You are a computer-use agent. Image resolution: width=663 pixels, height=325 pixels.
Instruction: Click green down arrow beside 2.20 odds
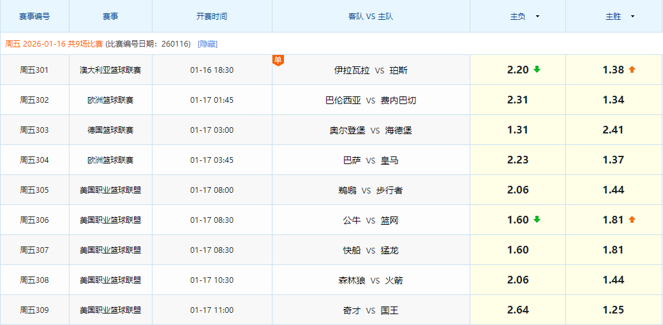(x=537, y=70)
